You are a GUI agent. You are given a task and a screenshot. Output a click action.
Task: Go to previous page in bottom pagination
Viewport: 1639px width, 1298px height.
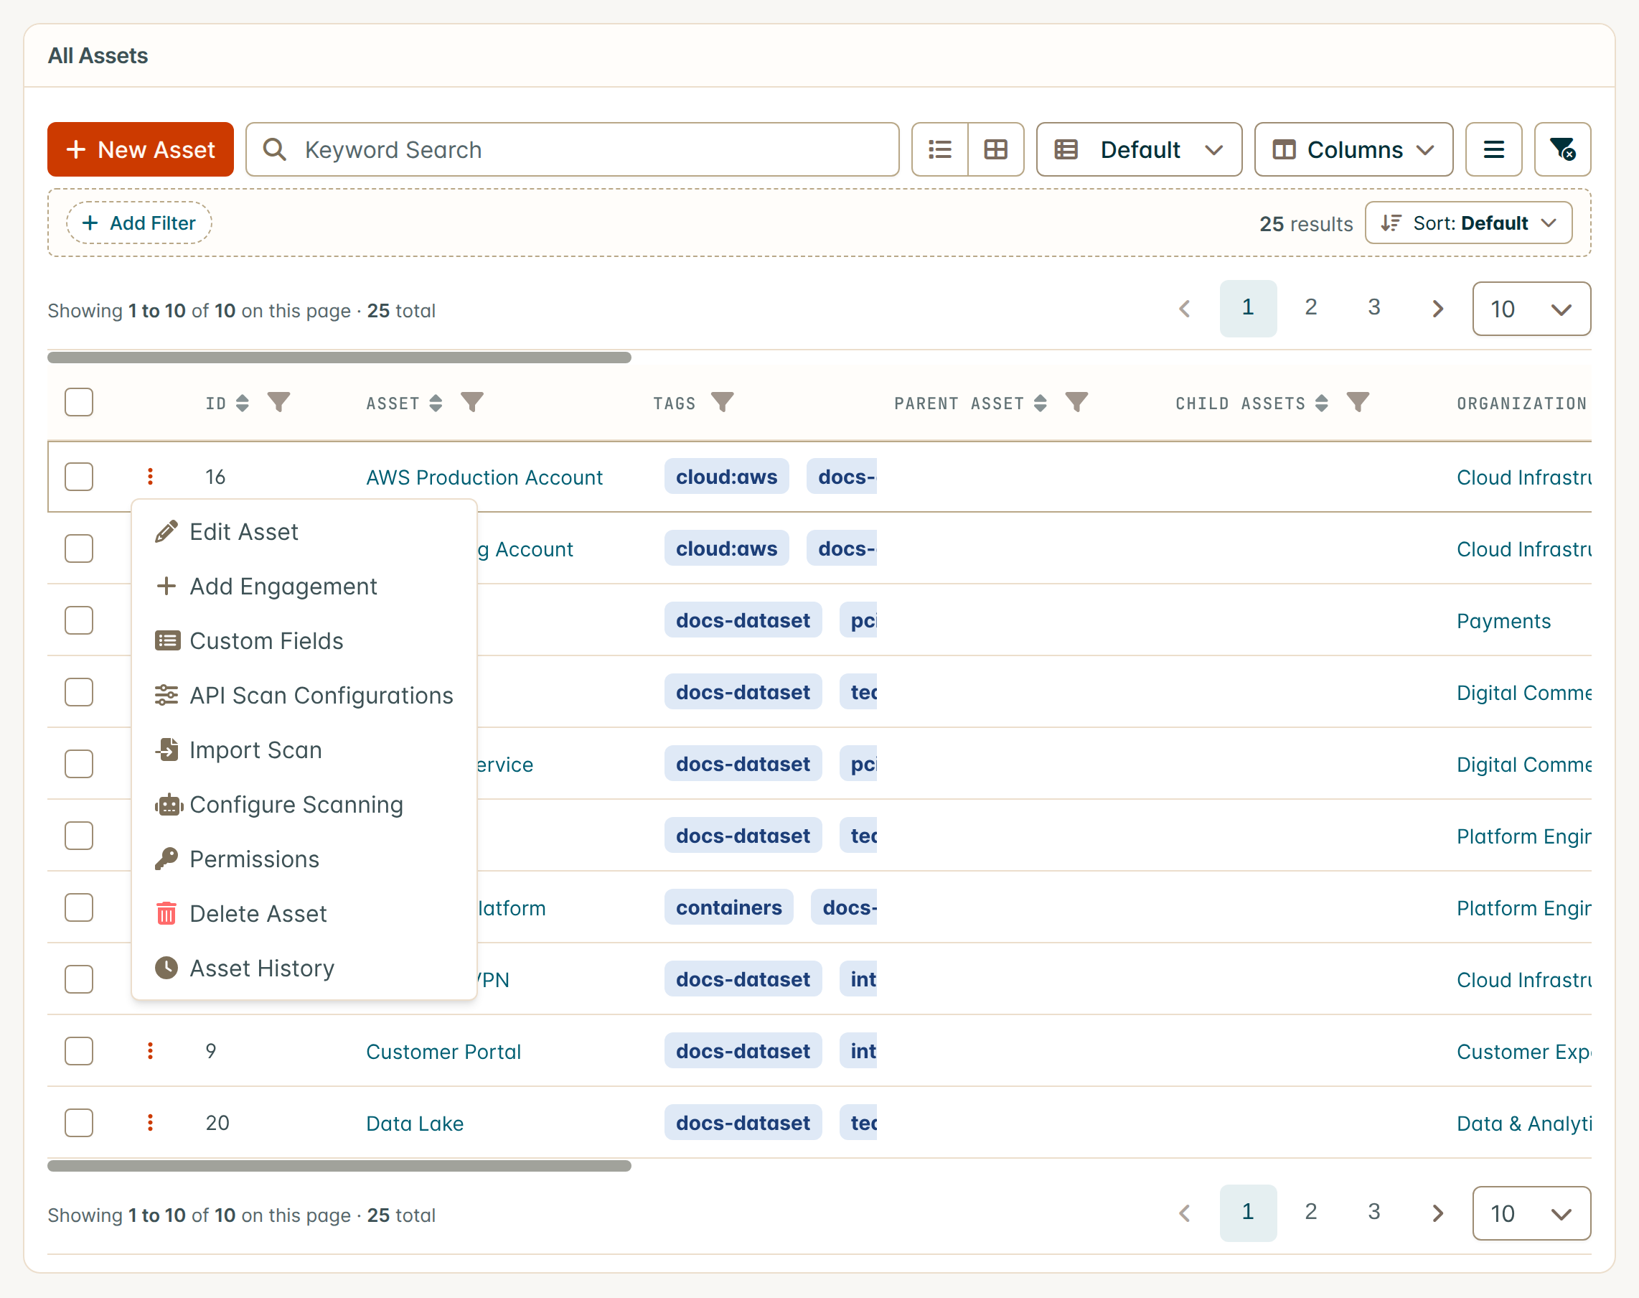(1185, 1213)
